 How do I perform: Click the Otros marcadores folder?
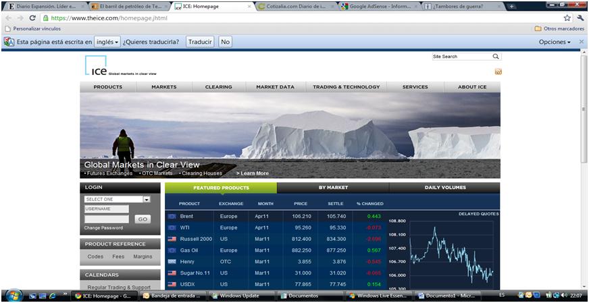point(559,28)
